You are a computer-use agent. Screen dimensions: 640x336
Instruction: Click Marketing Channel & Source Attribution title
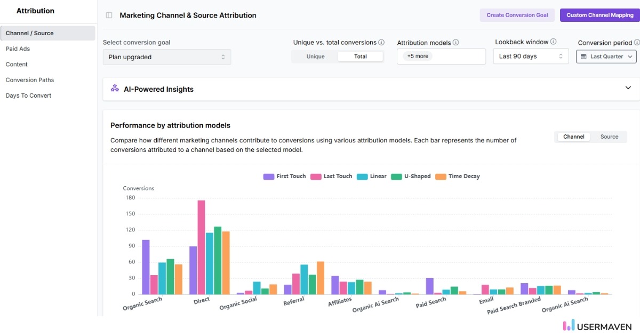click(188, 15)
